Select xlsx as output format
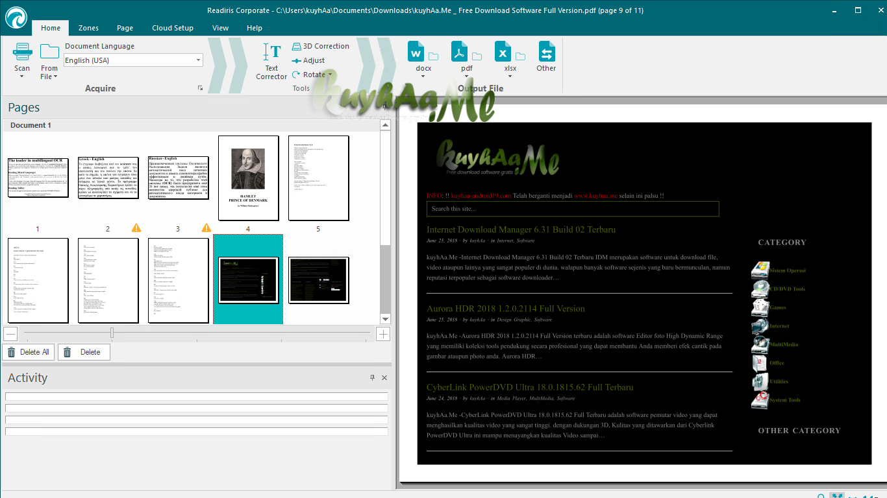The height and width of the screenshot is (498, 887). click(x=503, y=52)
